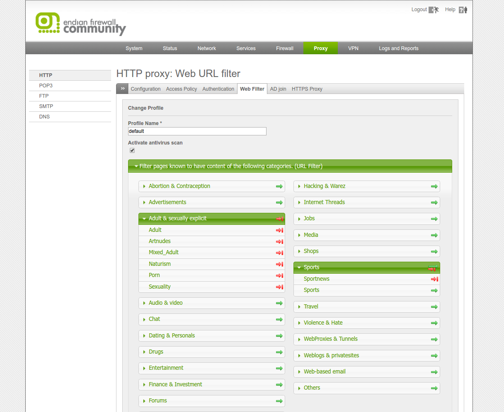The image size is (504, 412).
Task: Expand the tab bar double-chevron button
Action: point(122,89)
